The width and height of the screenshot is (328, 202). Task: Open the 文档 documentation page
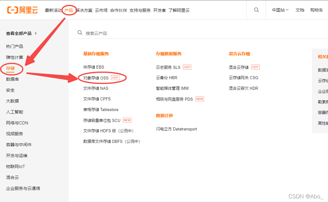[300, 10]
